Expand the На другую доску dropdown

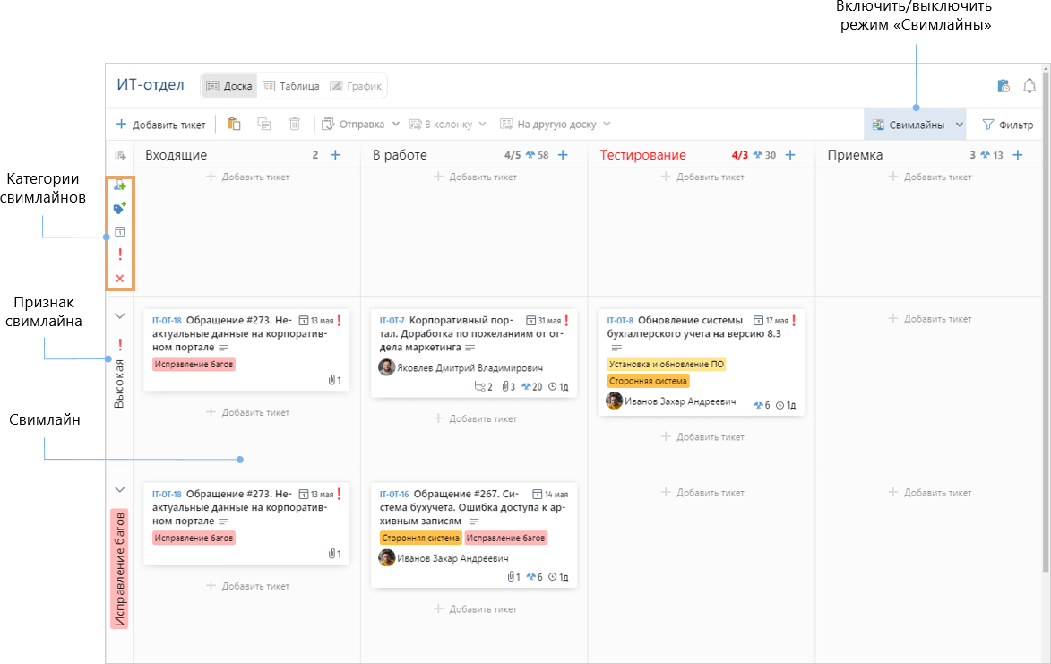click(x=556, y=125)
